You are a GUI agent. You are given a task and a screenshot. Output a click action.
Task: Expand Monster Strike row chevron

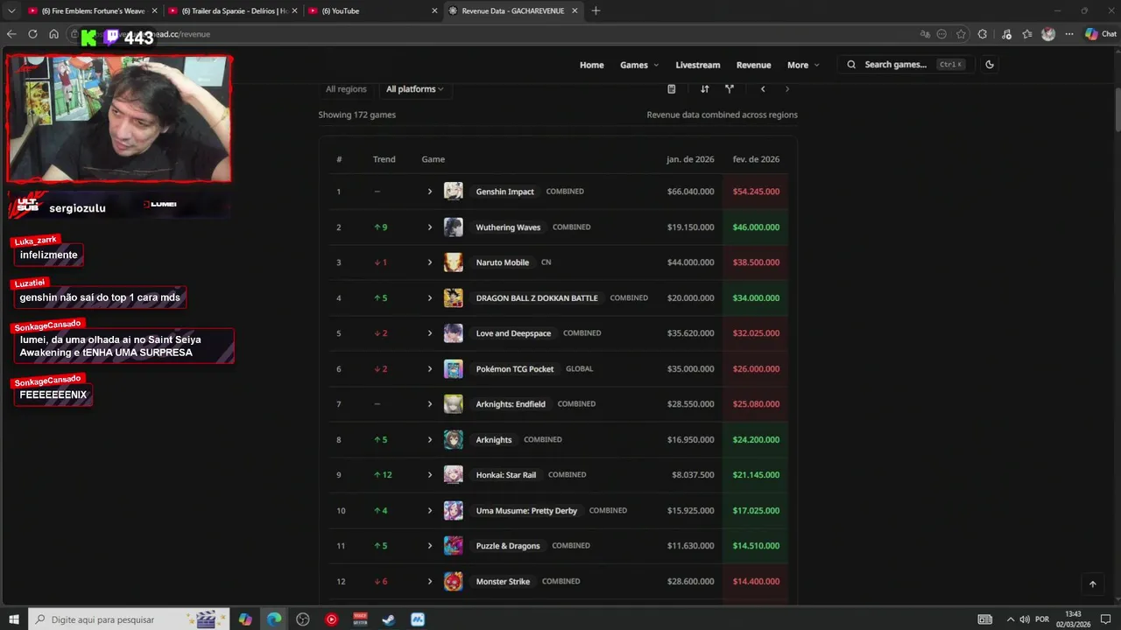(x=430, y=582)
